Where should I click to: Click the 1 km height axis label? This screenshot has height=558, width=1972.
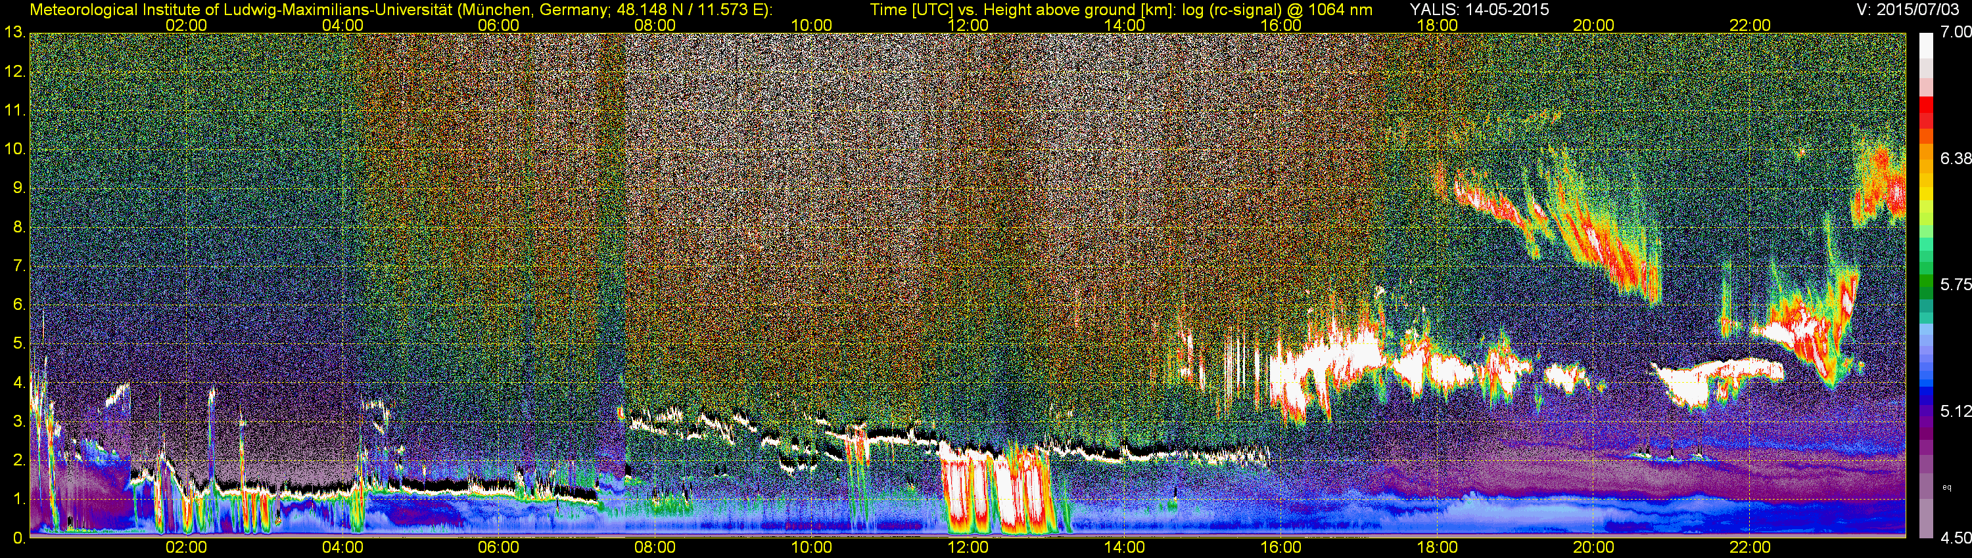18,499
